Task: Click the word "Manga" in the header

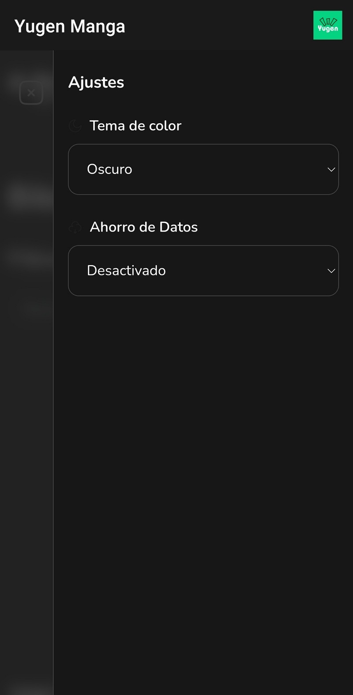Action: (x=98, y=26)
